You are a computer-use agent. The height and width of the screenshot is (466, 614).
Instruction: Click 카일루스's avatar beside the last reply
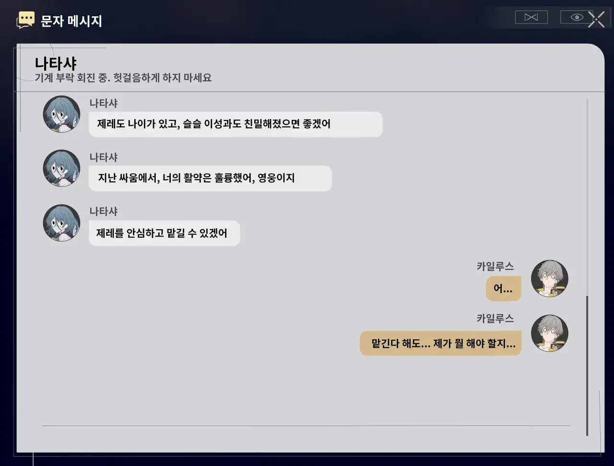click(x=550, y=333)
